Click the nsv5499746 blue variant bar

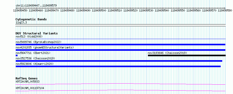[x=120, y=45]
